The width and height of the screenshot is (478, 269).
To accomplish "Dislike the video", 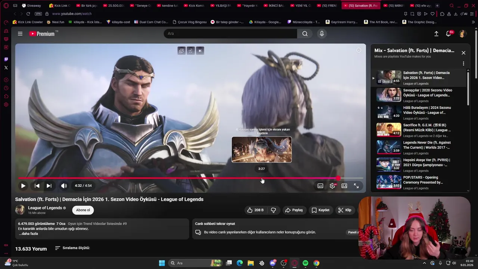I will click(273, 210).
